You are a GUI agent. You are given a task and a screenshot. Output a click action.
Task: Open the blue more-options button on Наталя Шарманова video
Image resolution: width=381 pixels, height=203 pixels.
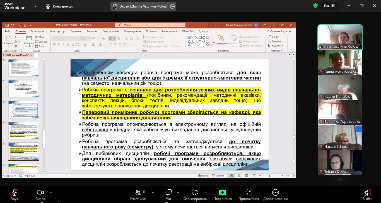tap(359, 129)
